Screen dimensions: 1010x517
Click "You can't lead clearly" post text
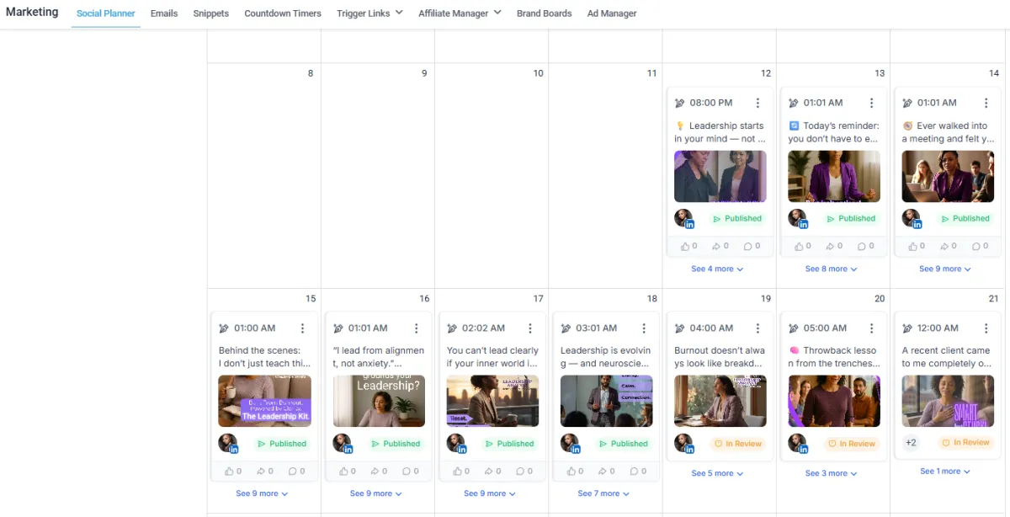point(492,357)
